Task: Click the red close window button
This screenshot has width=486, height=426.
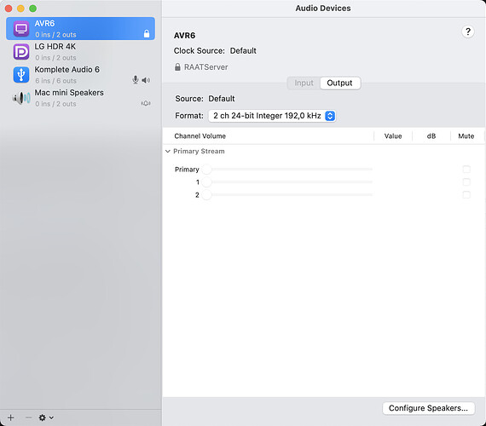Action: [x=9, y=9]
